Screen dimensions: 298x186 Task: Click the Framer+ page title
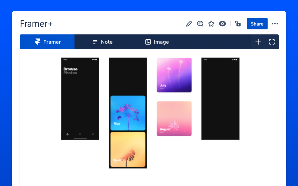point(36,24)
